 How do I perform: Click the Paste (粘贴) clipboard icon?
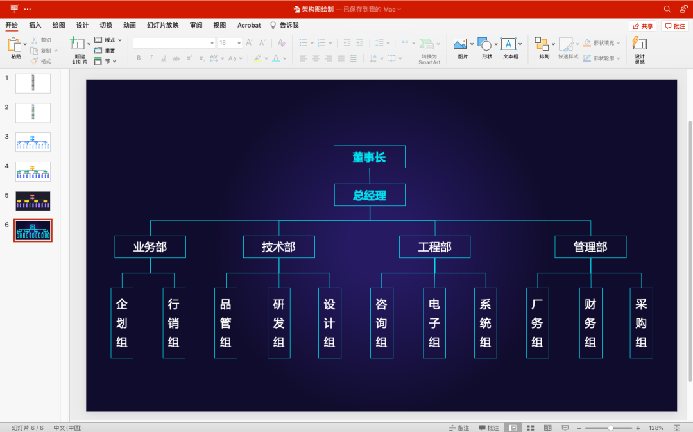pos(15,45)
